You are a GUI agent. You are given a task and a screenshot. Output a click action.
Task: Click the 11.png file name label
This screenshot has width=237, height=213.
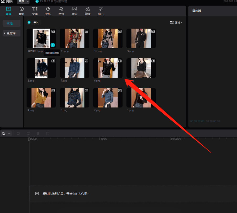coord(65,51)
